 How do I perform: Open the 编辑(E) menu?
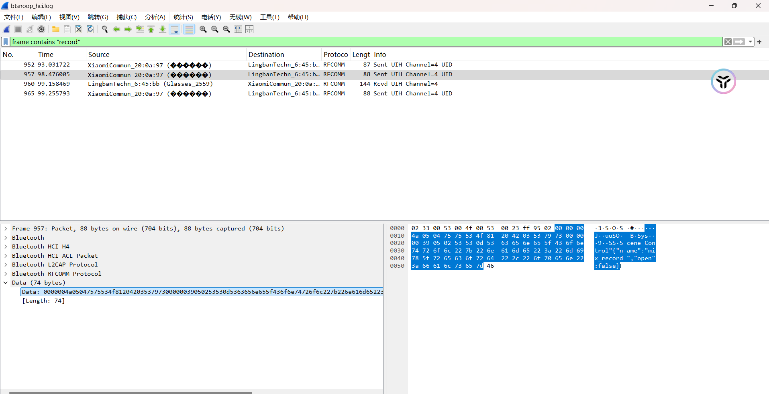[41, 17]
